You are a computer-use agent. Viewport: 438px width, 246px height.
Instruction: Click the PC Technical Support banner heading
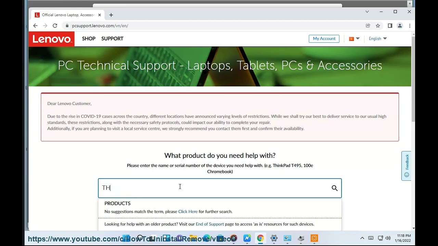pyautogui.click(x=220, y=65)
